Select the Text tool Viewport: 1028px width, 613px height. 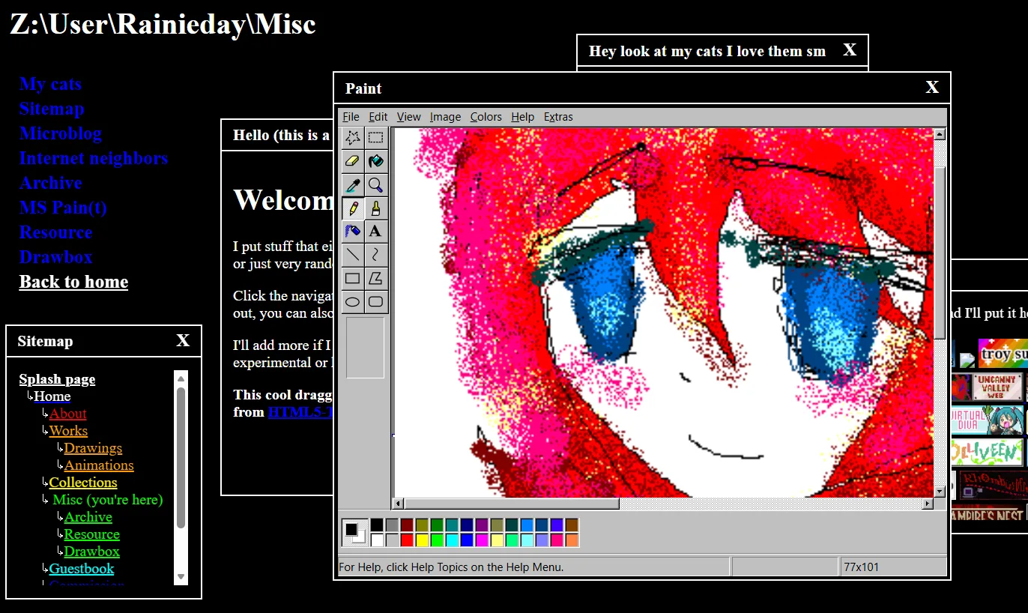(x=376, y=231)
